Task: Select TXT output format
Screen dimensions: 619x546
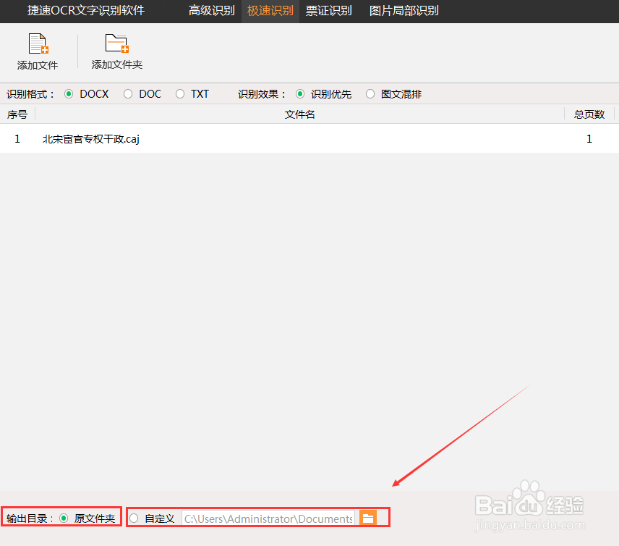Action: coord(179,93)
